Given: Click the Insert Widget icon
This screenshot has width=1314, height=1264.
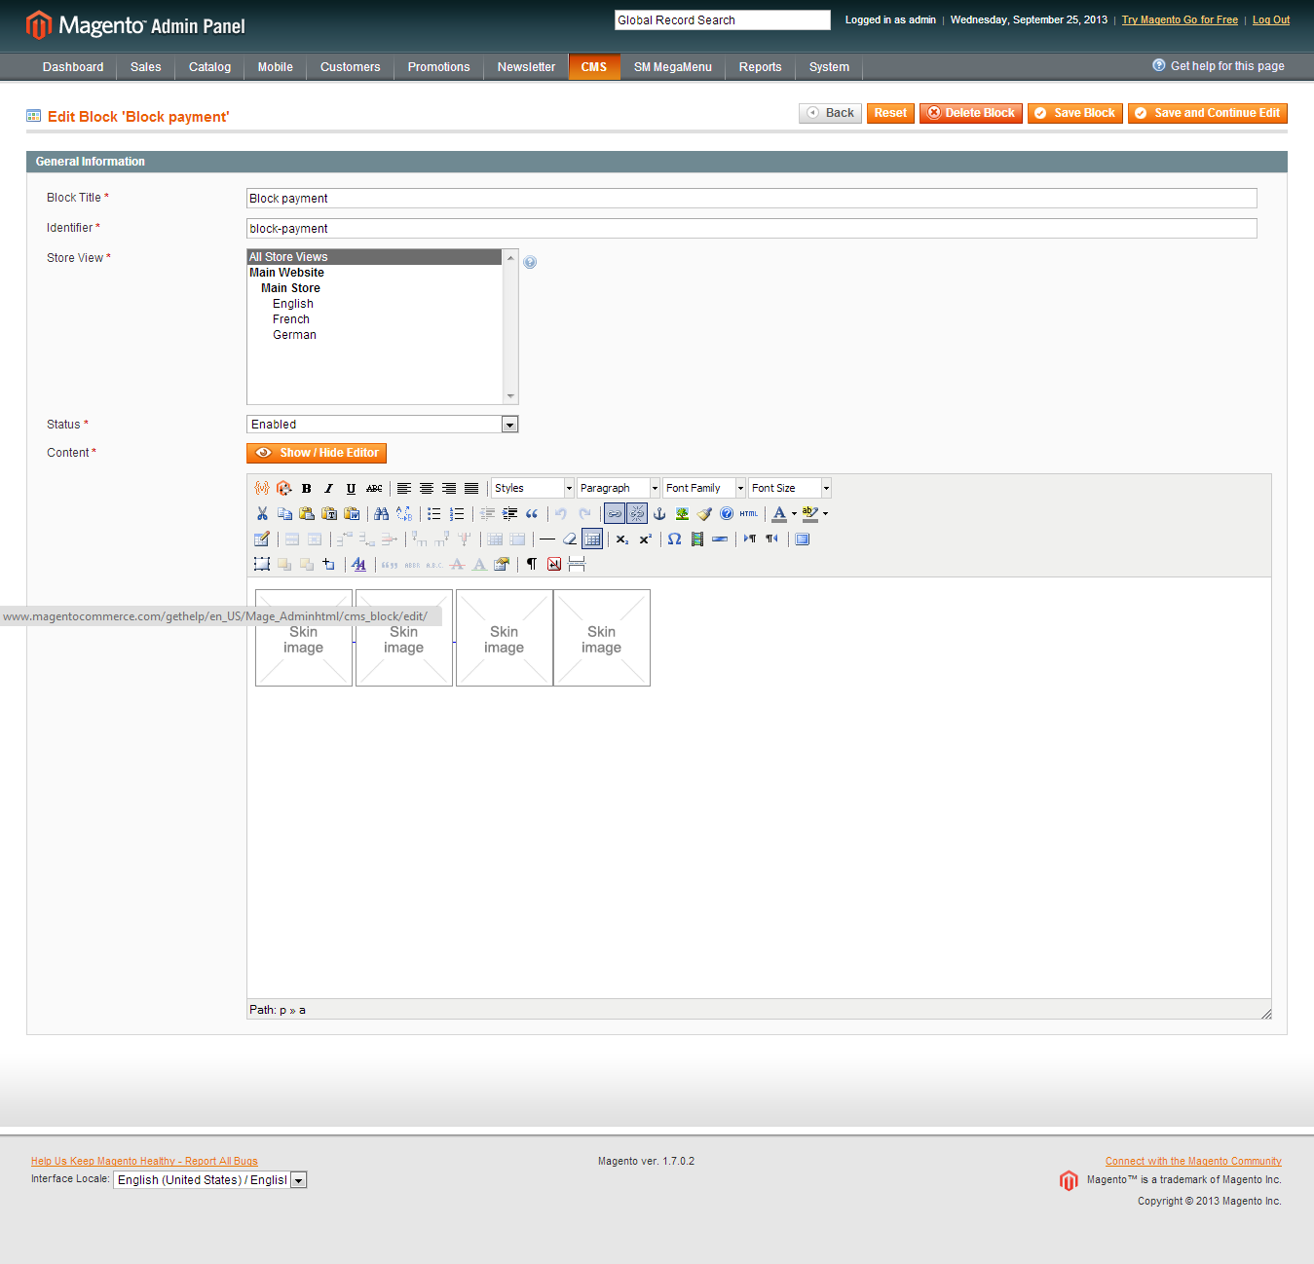Looking at the screenshot, I should click(284, 488).
